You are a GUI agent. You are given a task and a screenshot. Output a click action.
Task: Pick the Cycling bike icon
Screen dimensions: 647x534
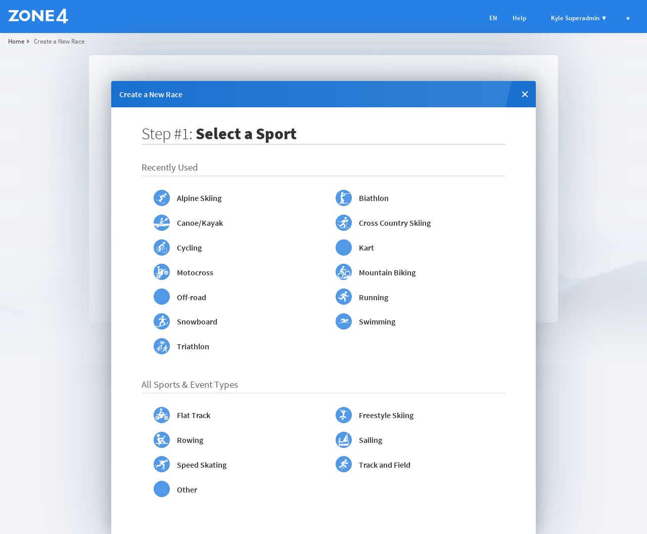[162, 248]
